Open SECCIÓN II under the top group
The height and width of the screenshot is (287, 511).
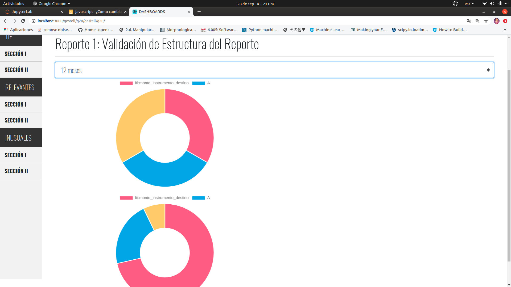coord(21,70)
